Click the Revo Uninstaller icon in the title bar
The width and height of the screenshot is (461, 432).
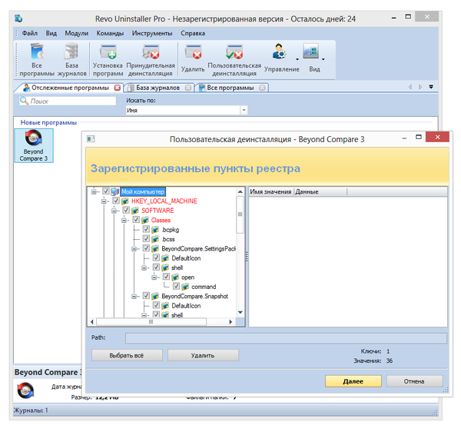pyautogui.click(x=18, y=18)
